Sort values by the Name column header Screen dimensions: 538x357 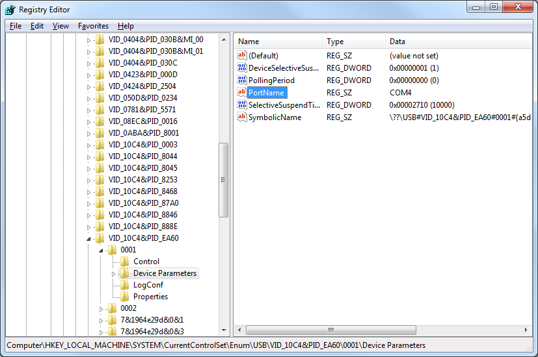click(x=278, y=42)
